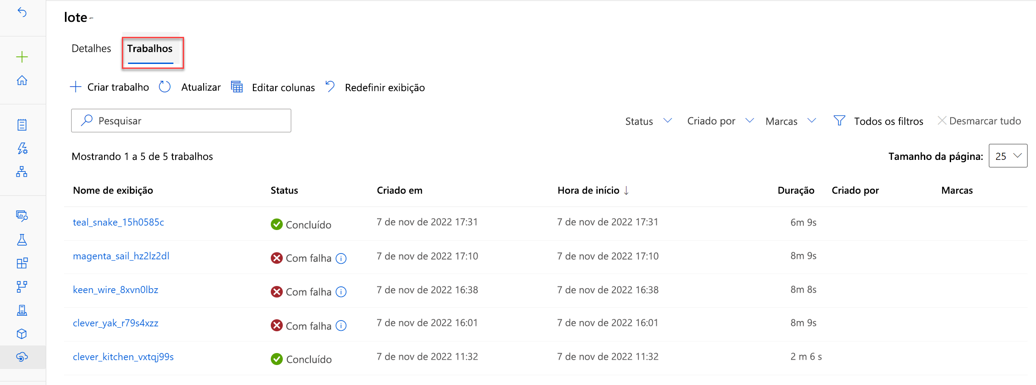The image size is (1036, 385).
Task: Open the Designer hierarchy icon in sidebar
Action: (x=22, y=172)
